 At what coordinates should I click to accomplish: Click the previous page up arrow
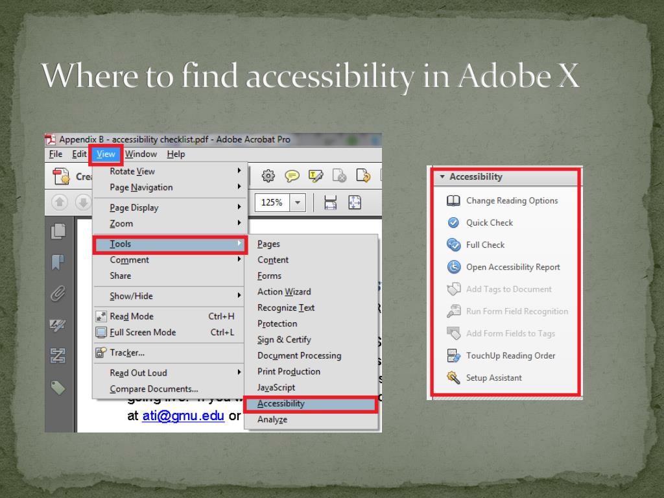pos(60,202)
